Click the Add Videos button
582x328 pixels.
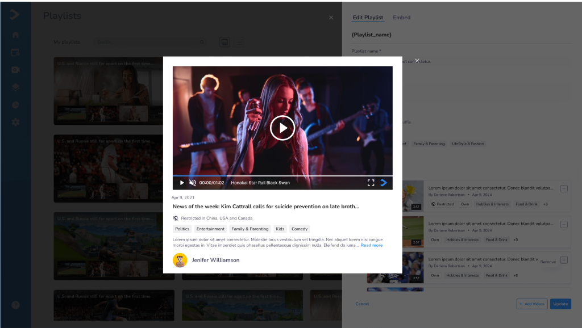[x=531, y=304]
